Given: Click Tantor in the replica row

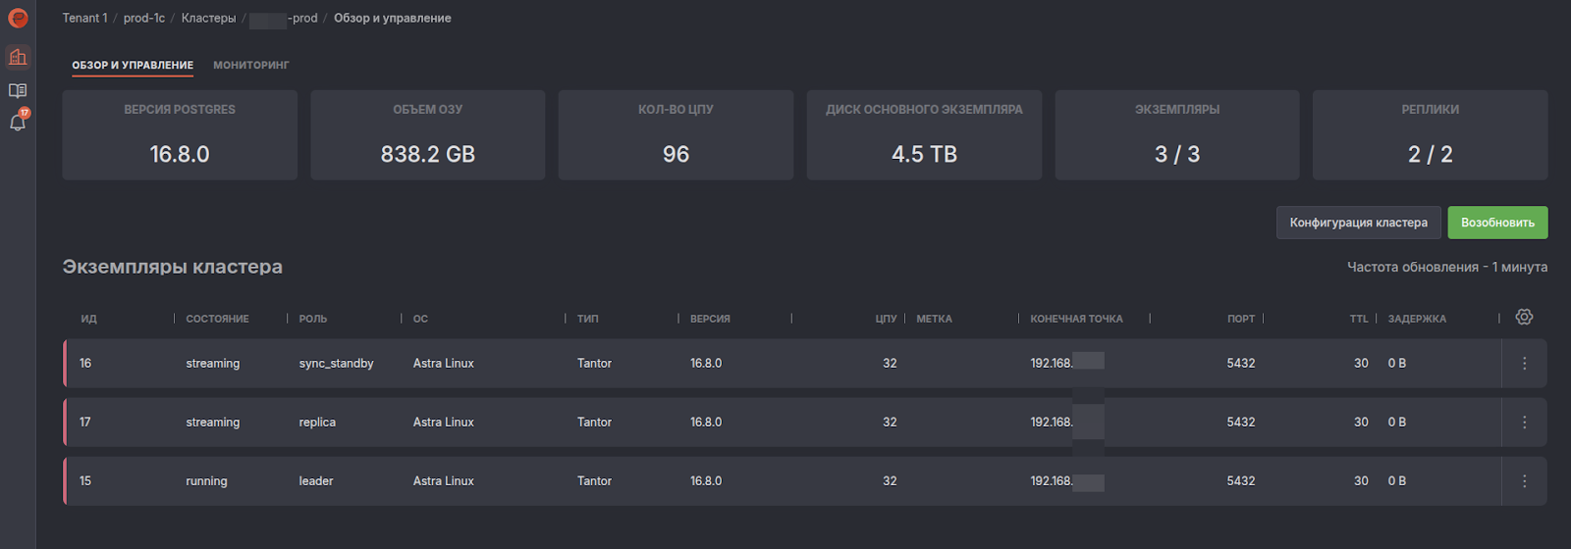Looking at the screenshot, I should tap(594, 423).
